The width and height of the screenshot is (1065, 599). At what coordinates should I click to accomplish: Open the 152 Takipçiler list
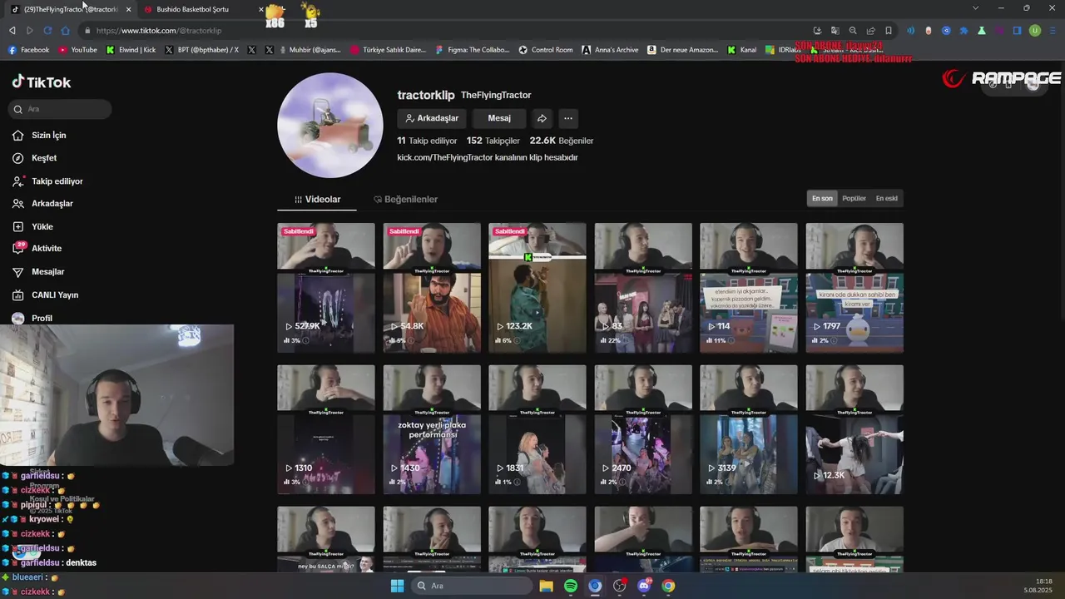click(x=493, y=141)
